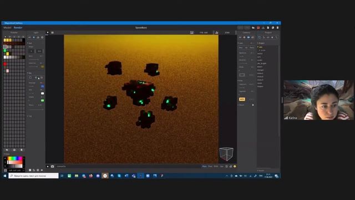The image size is (355, 200).
Task: Pick the green swatch in the palette
Action: 5,51
